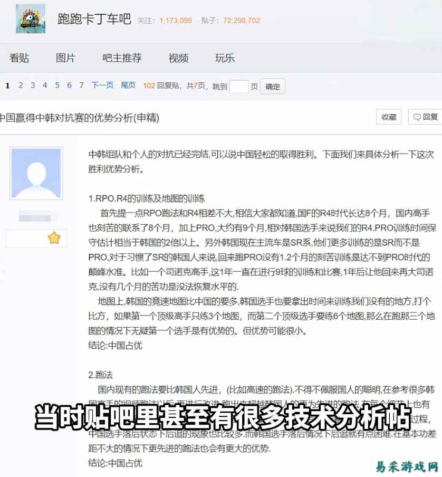
Task: Open the poster's default profile avatar
Action: pos(36,174)
